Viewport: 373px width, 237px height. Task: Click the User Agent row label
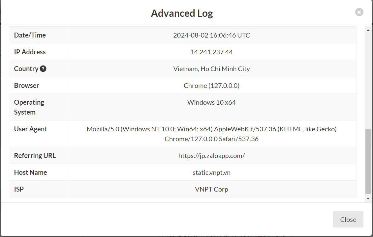(30, 129)
